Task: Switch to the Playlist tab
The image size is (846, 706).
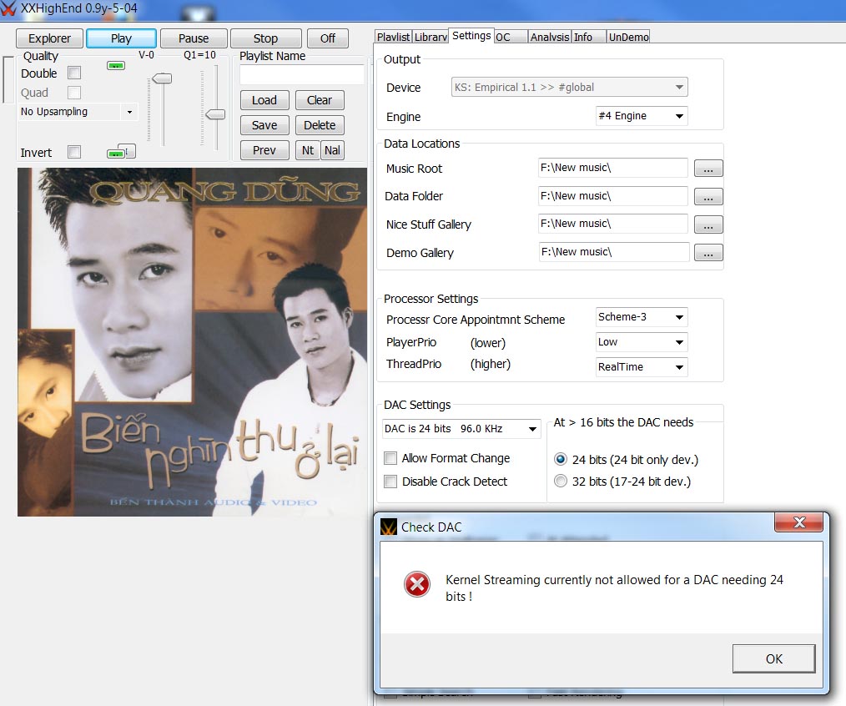Action: (393, 37)
